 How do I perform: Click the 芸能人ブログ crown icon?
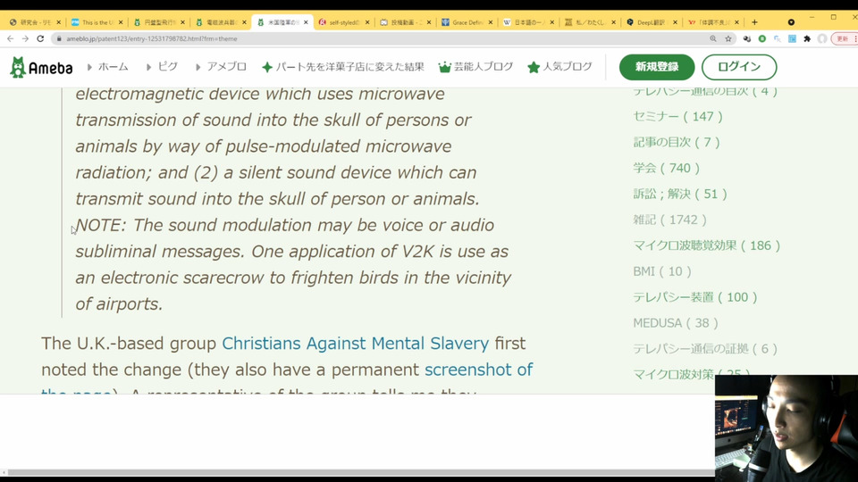tap(444, 67)
